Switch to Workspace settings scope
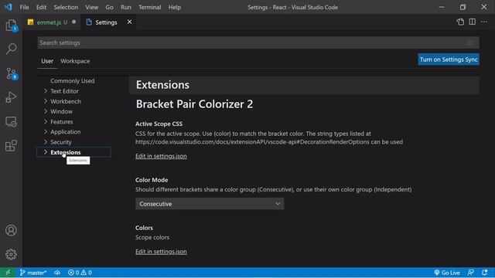 [75, 61]
